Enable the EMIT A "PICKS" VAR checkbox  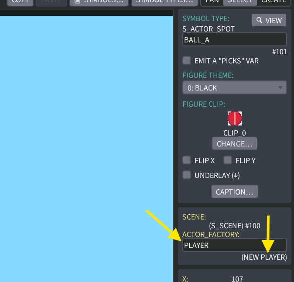click(x=187, y=60)
